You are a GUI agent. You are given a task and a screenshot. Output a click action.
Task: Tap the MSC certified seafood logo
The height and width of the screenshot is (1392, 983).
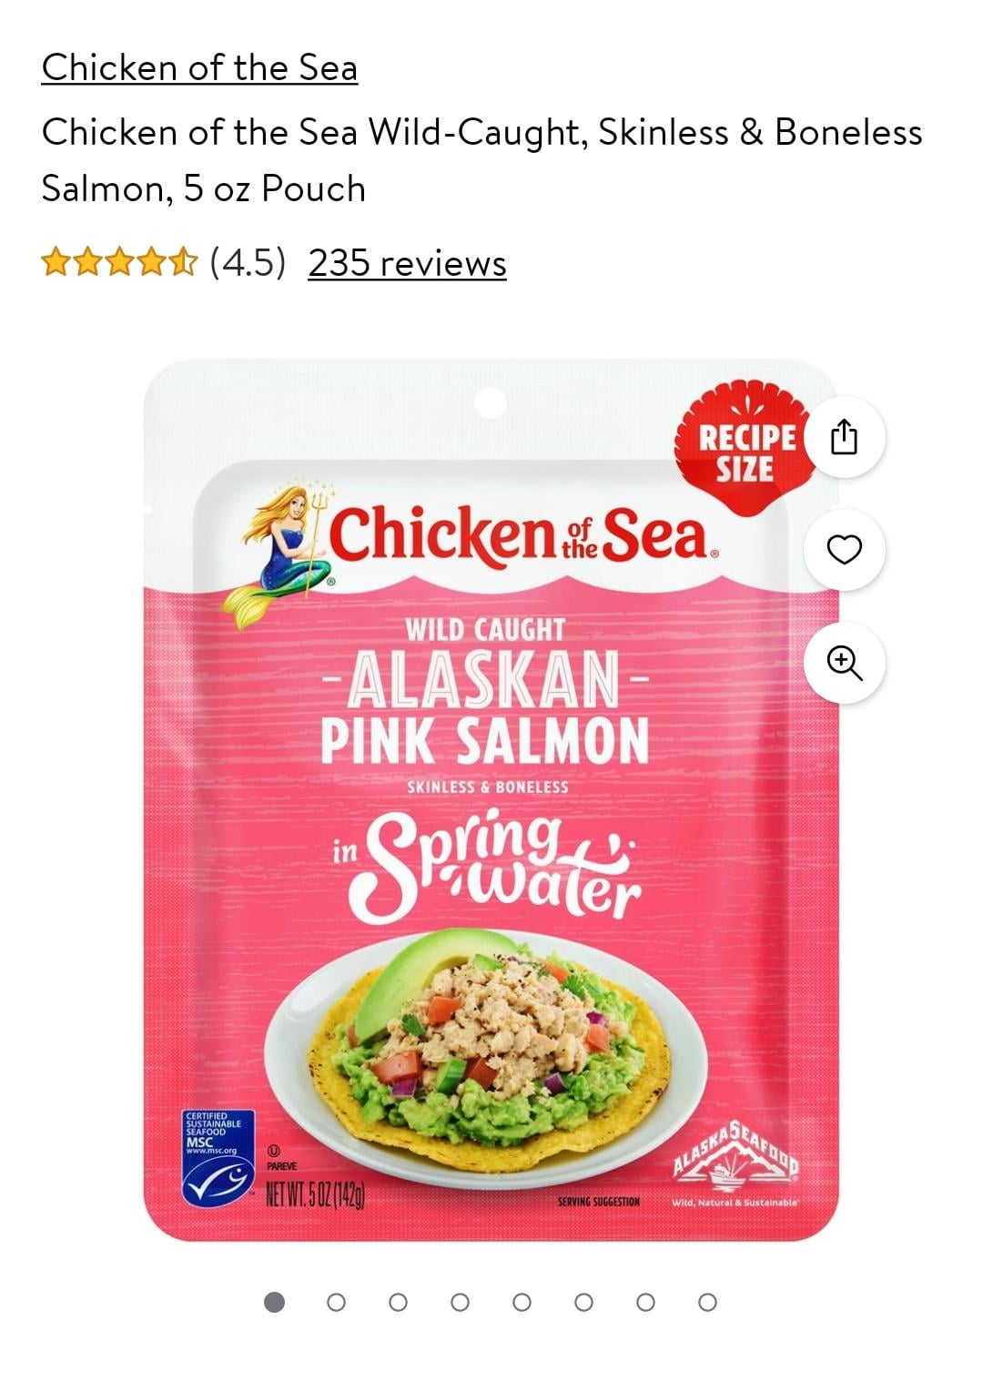tap(218, 1158)
